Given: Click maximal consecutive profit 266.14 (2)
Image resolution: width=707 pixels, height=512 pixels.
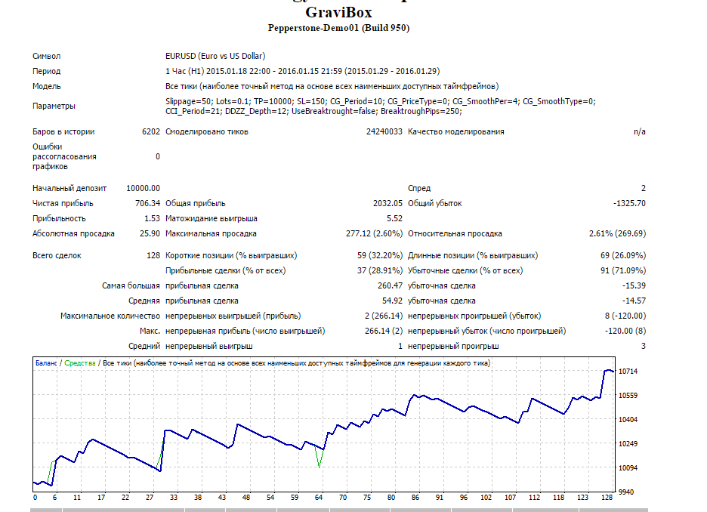Looking at the screenshot, I should click(x=384, y=331).
